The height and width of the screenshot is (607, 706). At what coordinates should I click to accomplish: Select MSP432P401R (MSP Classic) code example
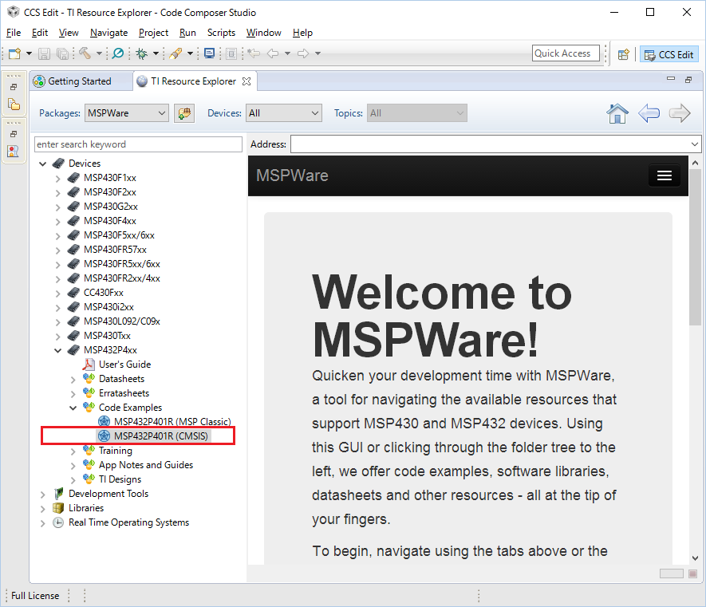[x=172, y=422]
